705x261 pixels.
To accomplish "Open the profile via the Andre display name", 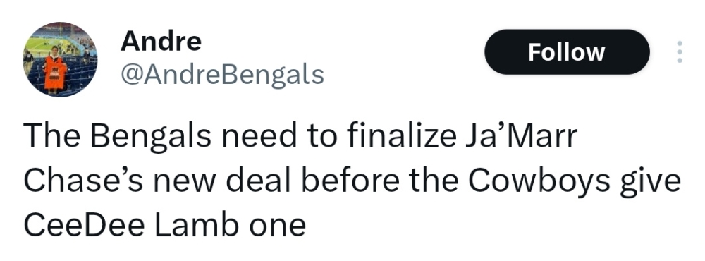I will coord(161,41).
